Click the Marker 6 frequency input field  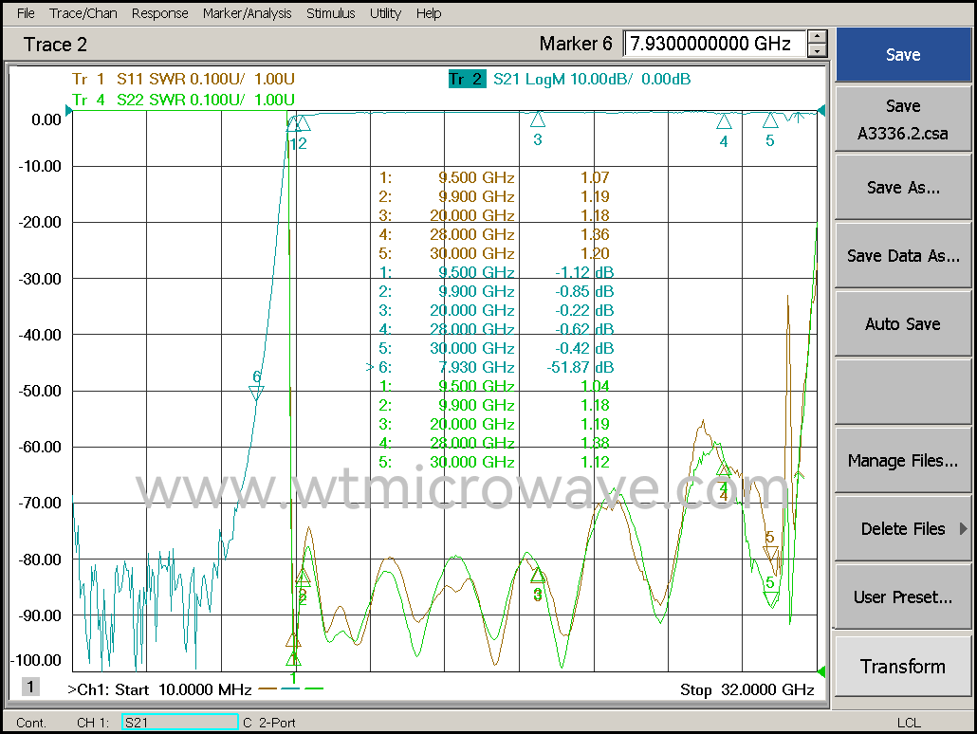[716, 44]
